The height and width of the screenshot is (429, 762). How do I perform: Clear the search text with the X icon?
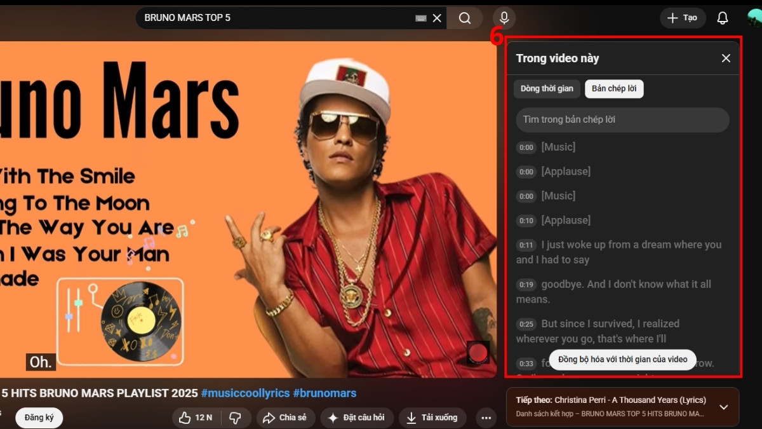(x=437, y=18)
